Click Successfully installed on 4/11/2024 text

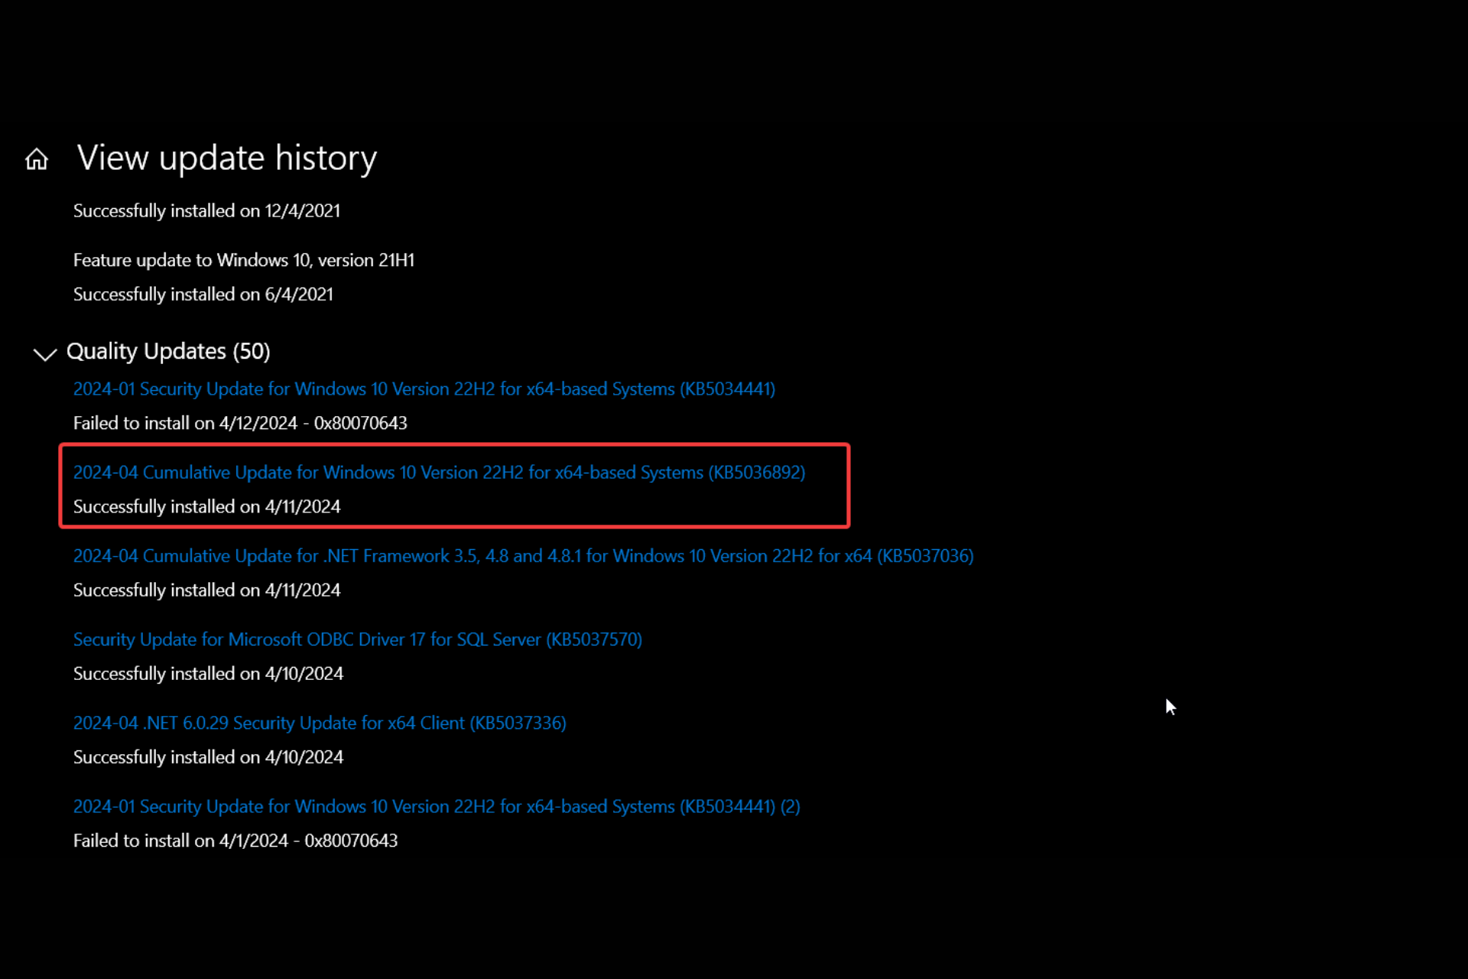[x=206, y=506]
